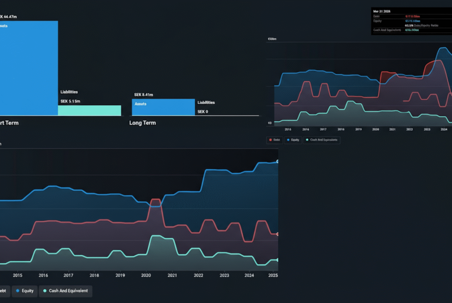Viewport: 452px width, 303px height.
Task: Click the teal Cash endpoint marker at 2025
Action: [278, 260]
